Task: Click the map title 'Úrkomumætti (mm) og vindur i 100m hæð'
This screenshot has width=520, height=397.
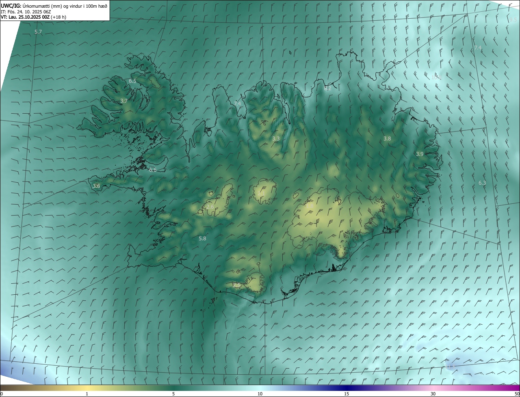Action: pyautogui.click(x=65, y=6)
